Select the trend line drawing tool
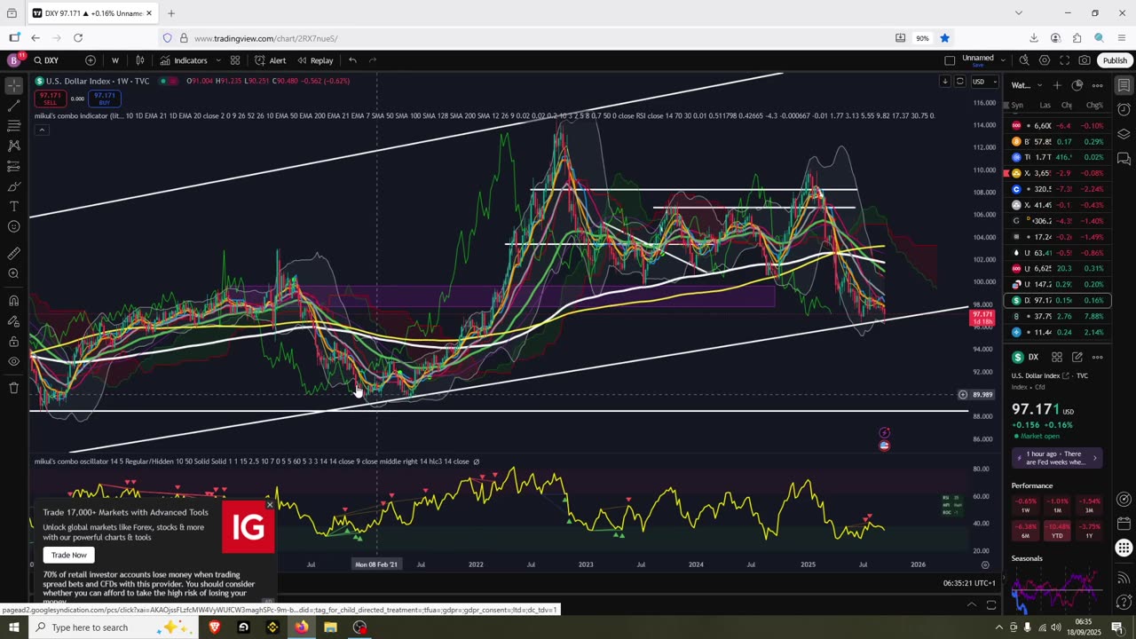1136x639 pixels. tap(13, 106)
